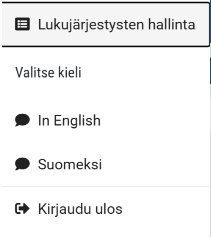Click the speech bubble icon for In English
The image size is (211, 241).
click(22, 120)
